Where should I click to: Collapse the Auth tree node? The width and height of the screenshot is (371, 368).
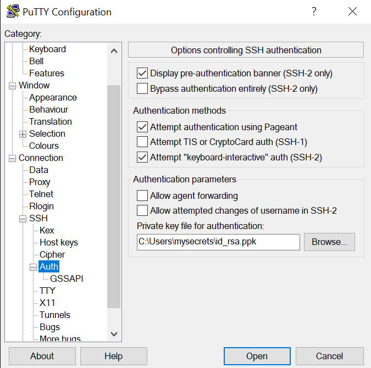(x=33, y=267)
